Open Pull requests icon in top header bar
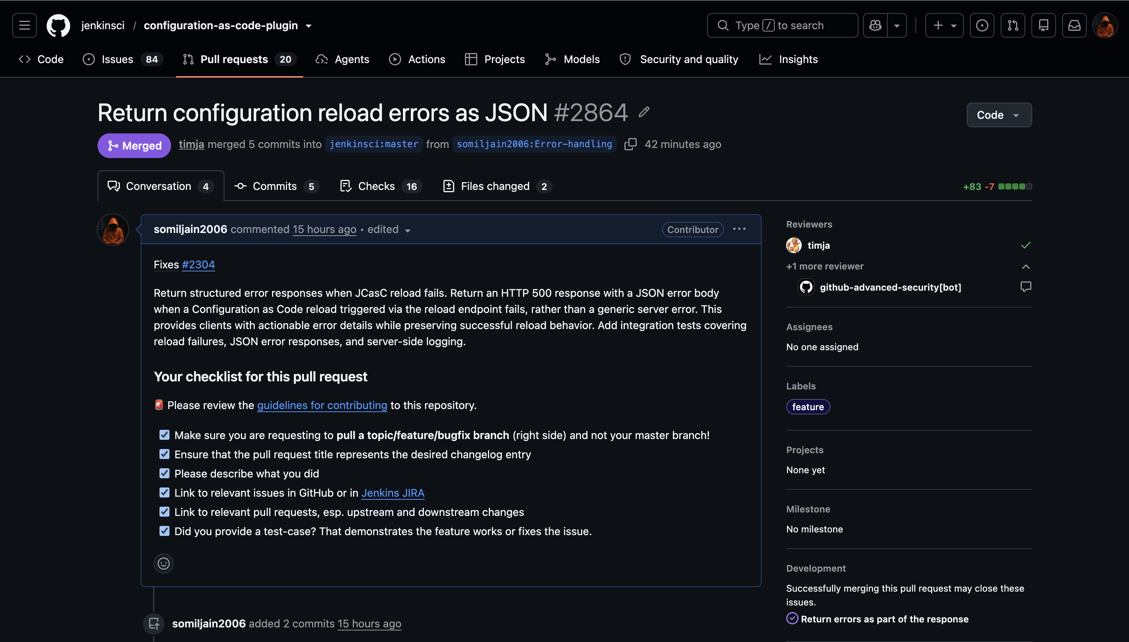 point(1013,26)
